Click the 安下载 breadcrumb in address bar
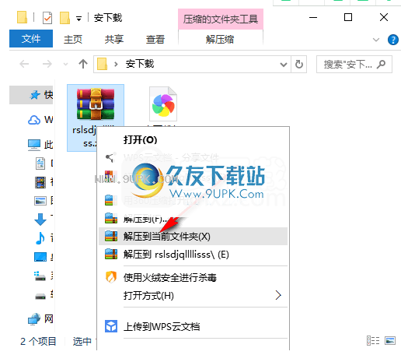Viewport: 401px width, 362px height. [x=140, y=64]
